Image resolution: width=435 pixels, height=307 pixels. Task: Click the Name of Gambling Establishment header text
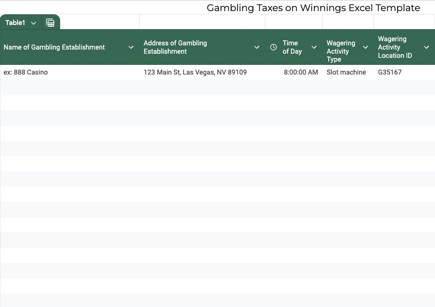[x=54, y=47]
